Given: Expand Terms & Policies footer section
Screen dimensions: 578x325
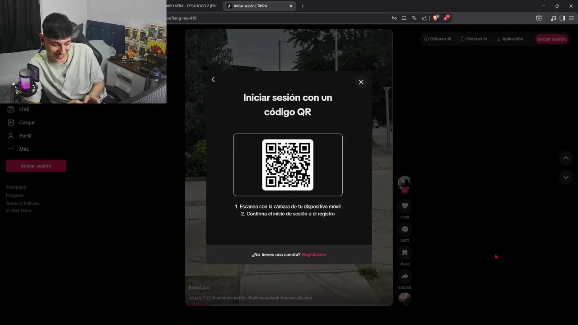Looking at the screenshot, I should [23, 203].
